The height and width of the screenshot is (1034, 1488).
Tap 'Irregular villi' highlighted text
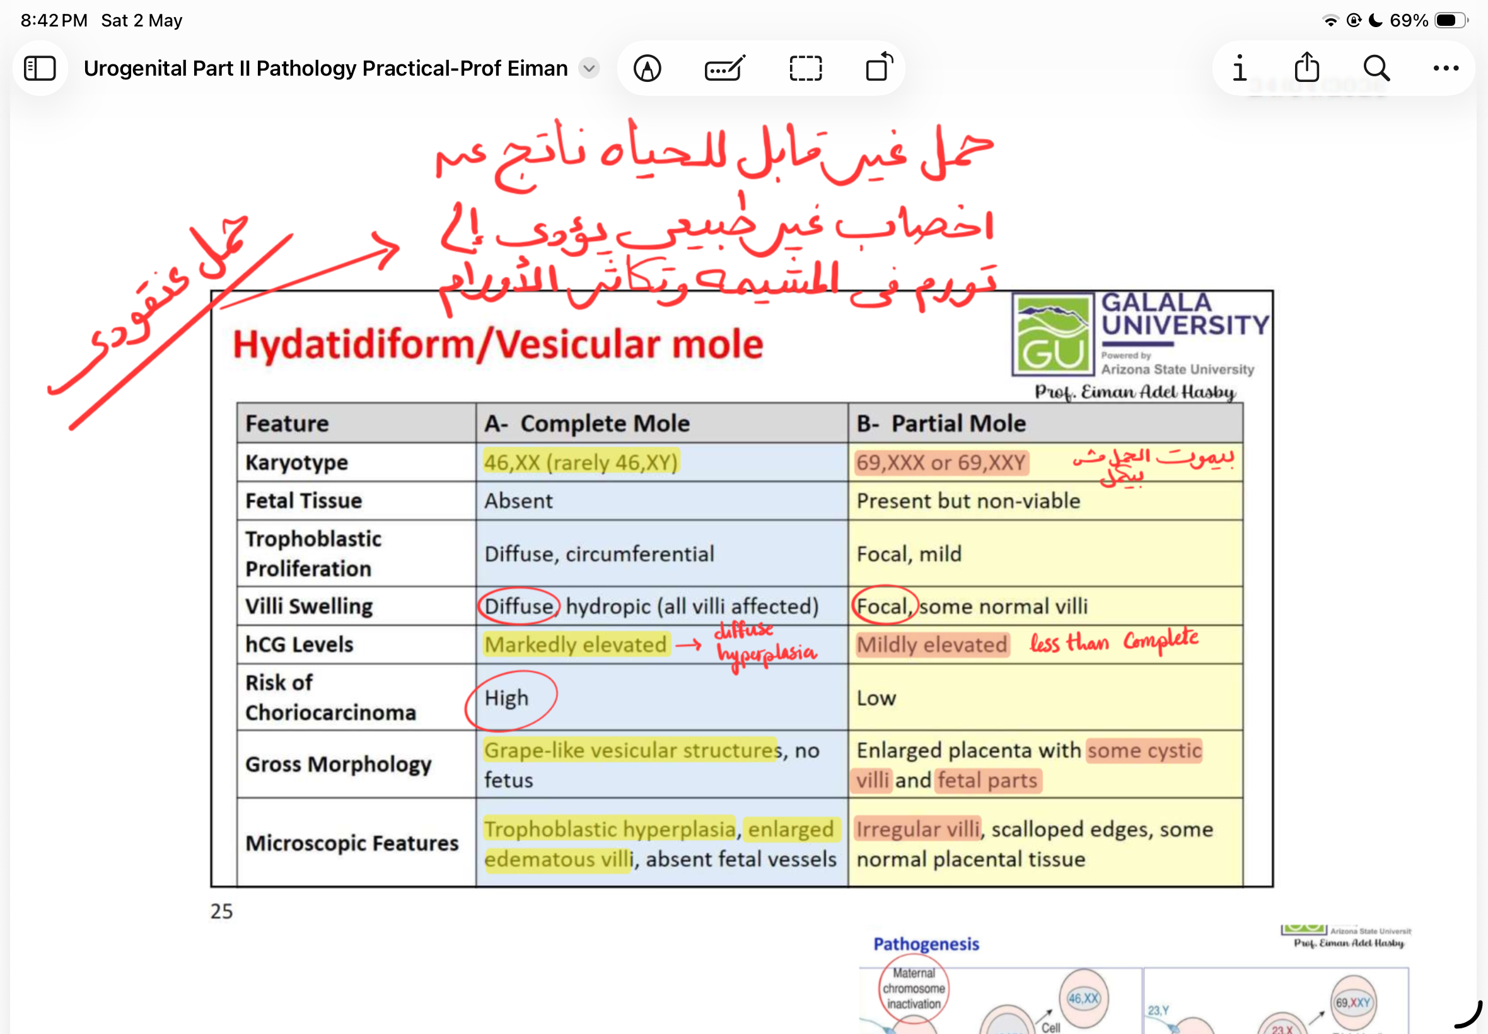click(x=918, y=828)
